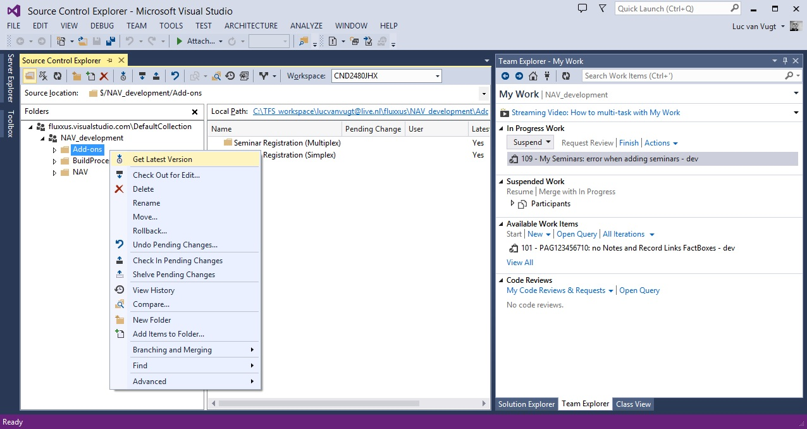807x429 pixels.
Task: Expand the NAV folder in the tree
Action: tap(55, 172)
